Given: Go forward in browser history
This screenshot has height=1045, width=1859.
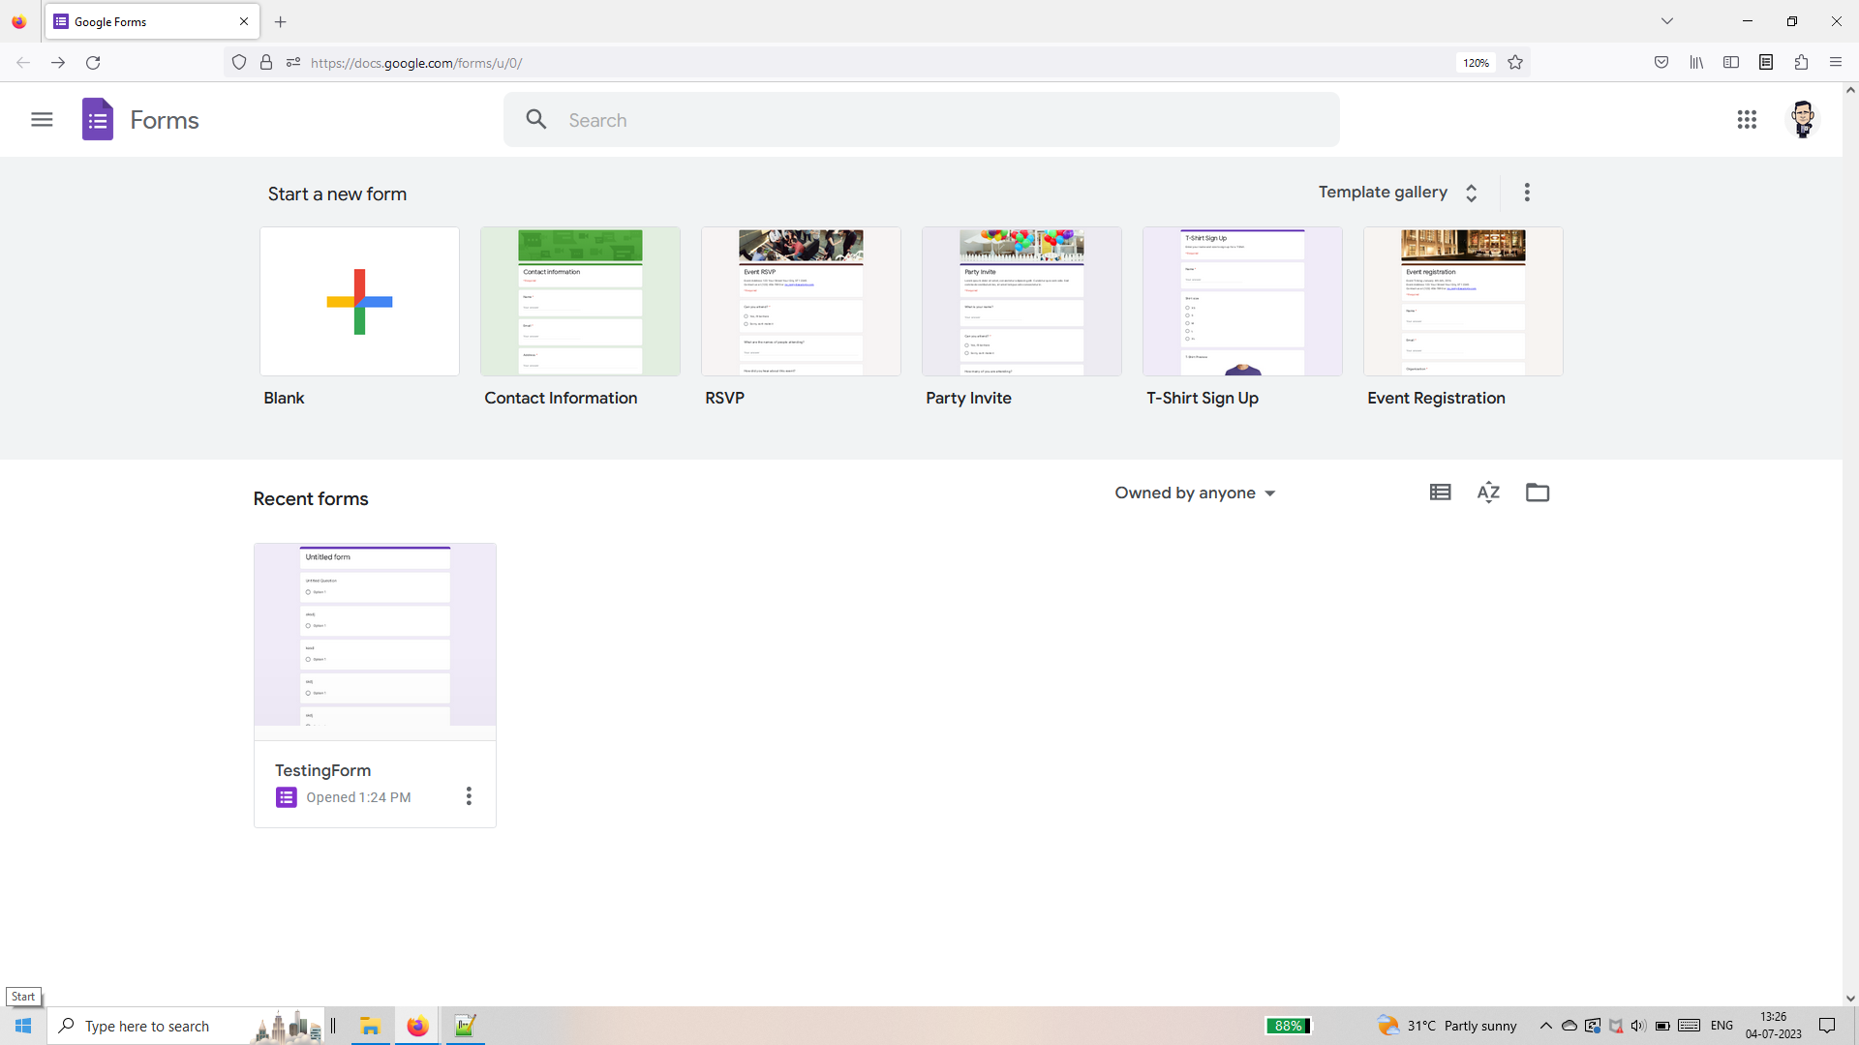Looking at the screenshot, I should click(x=58, y=63).
